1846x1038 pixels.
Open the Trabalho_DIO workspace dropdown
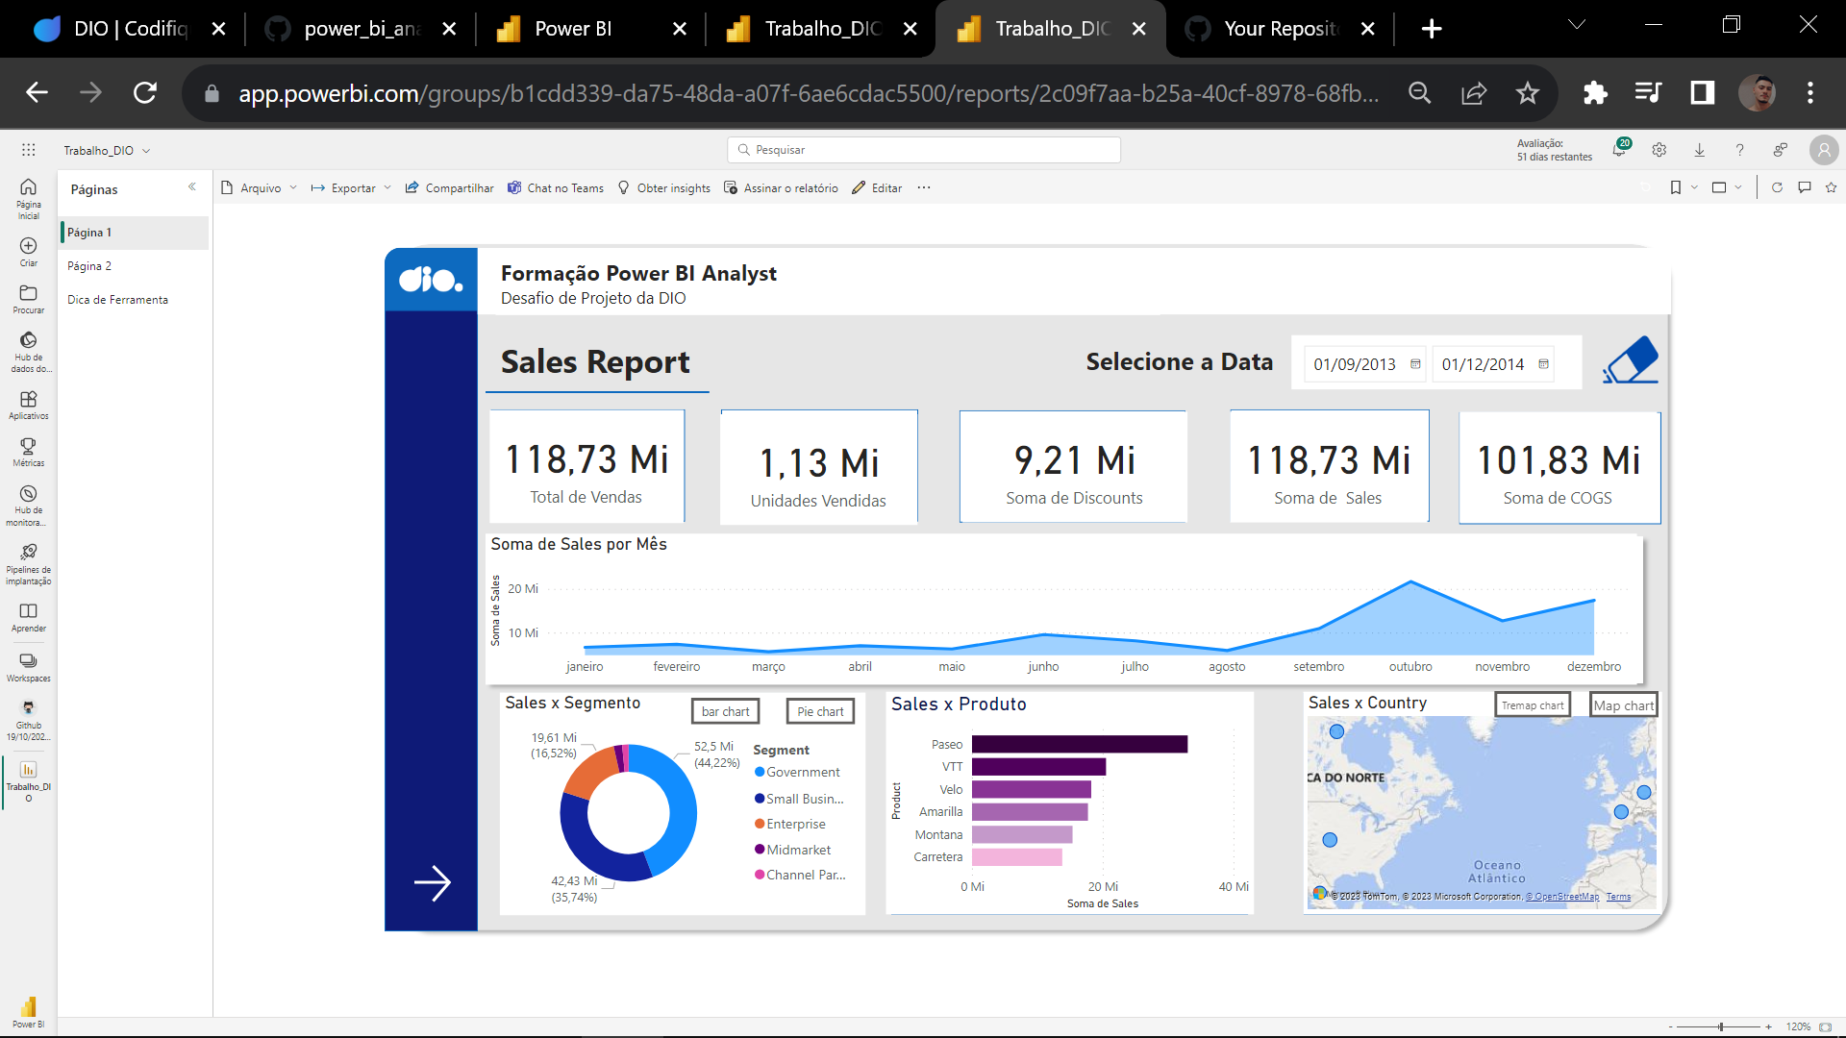coord(146,150)
